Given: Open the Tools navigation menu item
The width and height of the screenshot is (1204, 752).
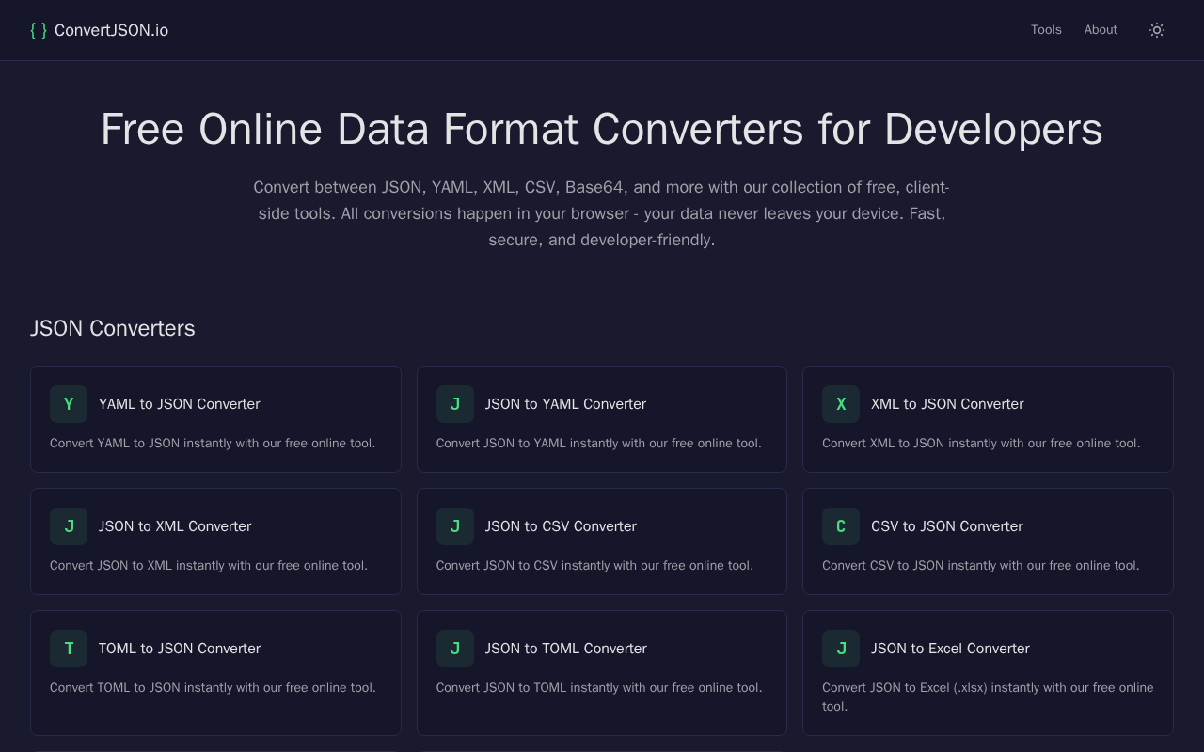Looking at the screenshot, I should tap(1046, 30).
